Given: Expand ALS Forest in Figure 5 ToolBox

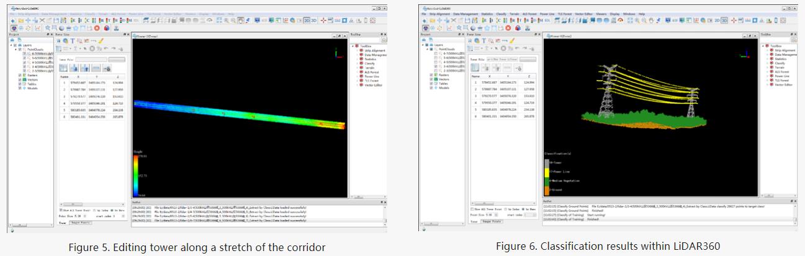Looking at the screenshot, I should (358, 72).
